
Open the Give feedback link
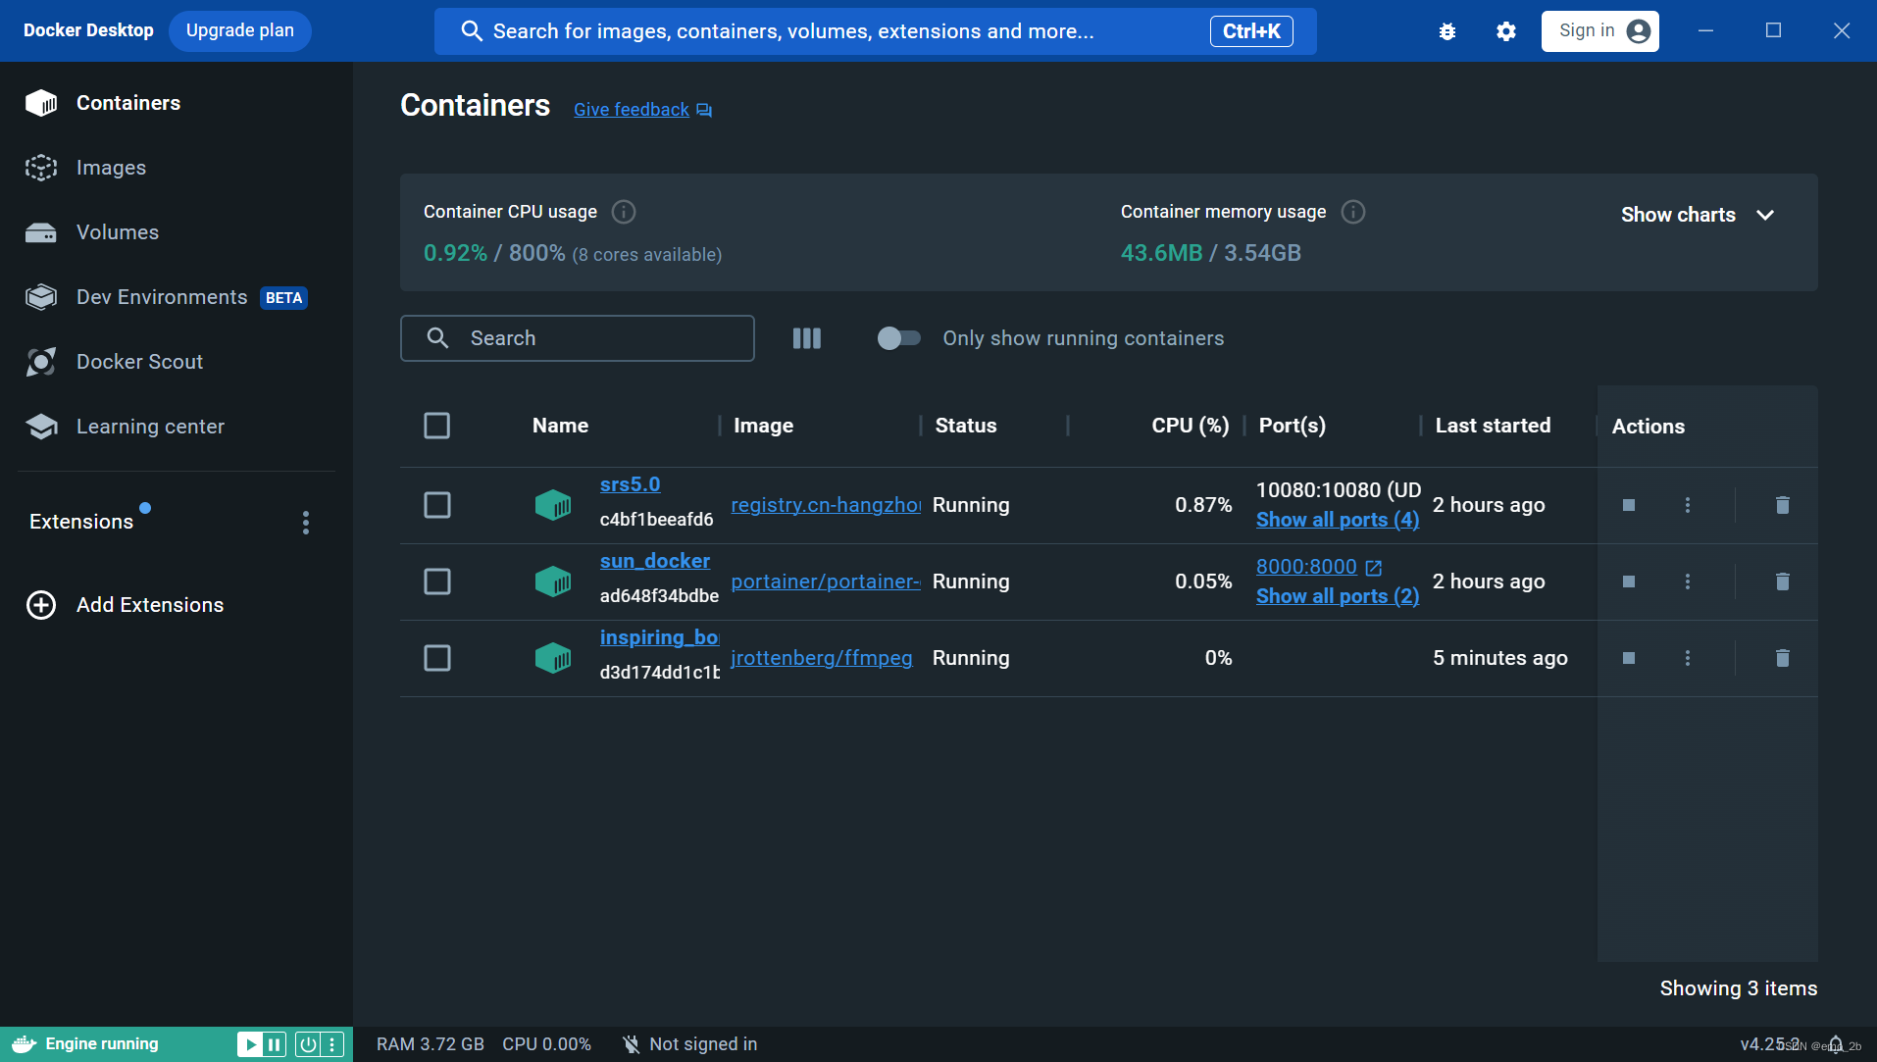coord(631,109)
